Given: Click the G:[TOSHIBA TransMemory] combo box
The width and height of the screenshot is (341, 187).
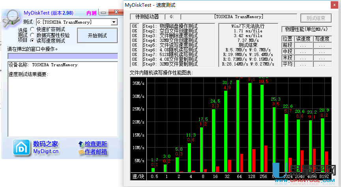Looking at the screenshot, I should pos(73,22).
